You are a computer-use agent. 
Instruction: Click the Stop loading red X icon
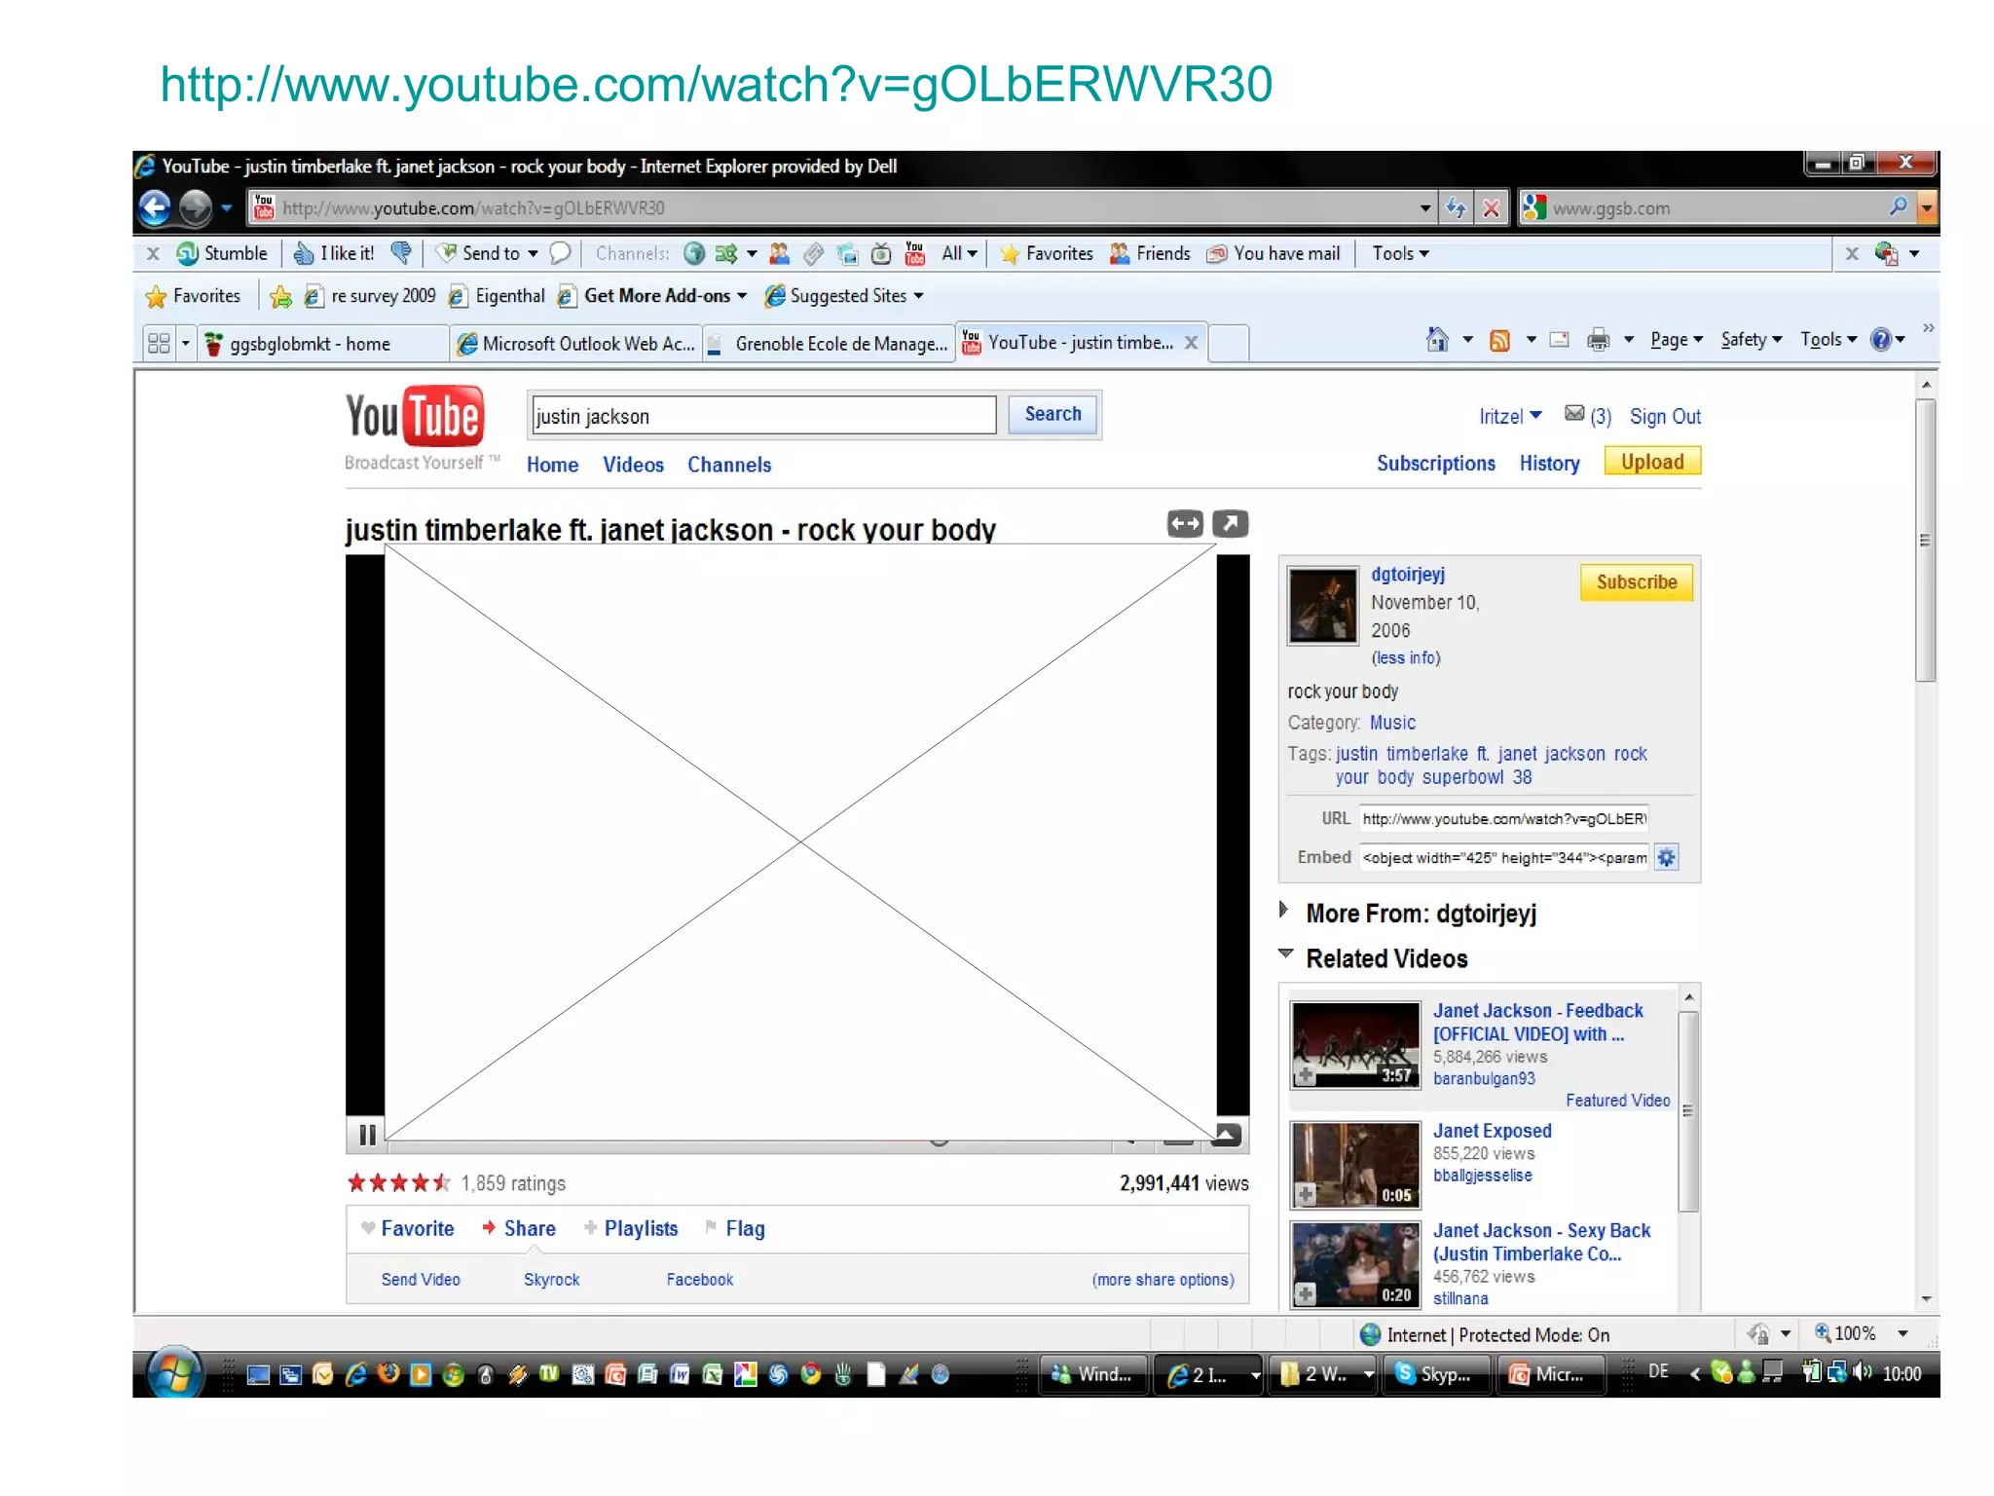[x=1491, y=207]
